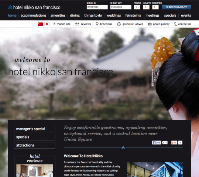Screen dimensions: 199x177
Task: Click the mobile phone icon by mobile site
Action: [54, 24]
